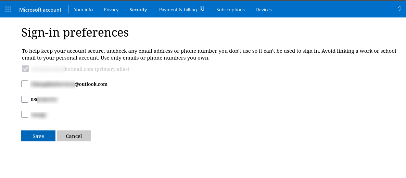Check the last sign-in alias checkbox
Screen dimensions: 406x178
click(25, 114)
